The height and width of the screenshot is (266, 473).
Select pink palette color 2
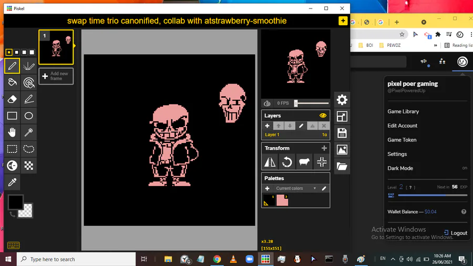click(282, 200)
